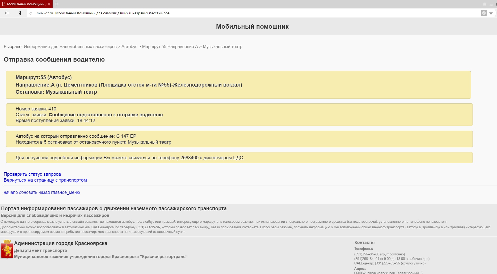Bookmark the page with the star icon
Viewport: 497px width, 274px height.
491,13
